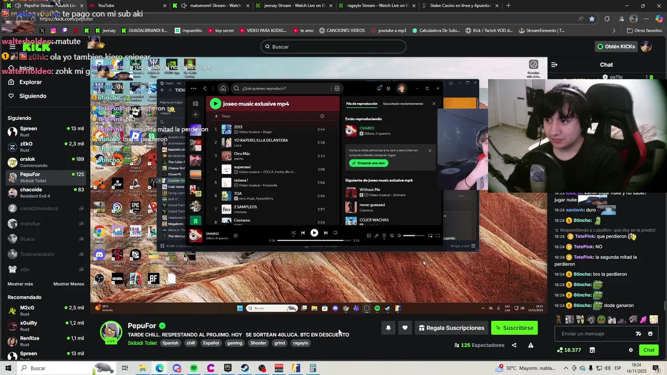Open xGuiRy recommended channel

(x=45, y=326)
